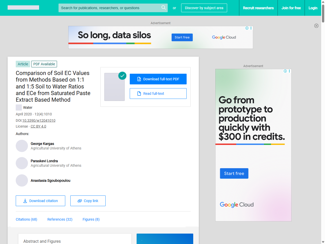Viewport: 325px width, 244px height.
Task: Click George Kargas's avatar
Action: tap(22, 146)
